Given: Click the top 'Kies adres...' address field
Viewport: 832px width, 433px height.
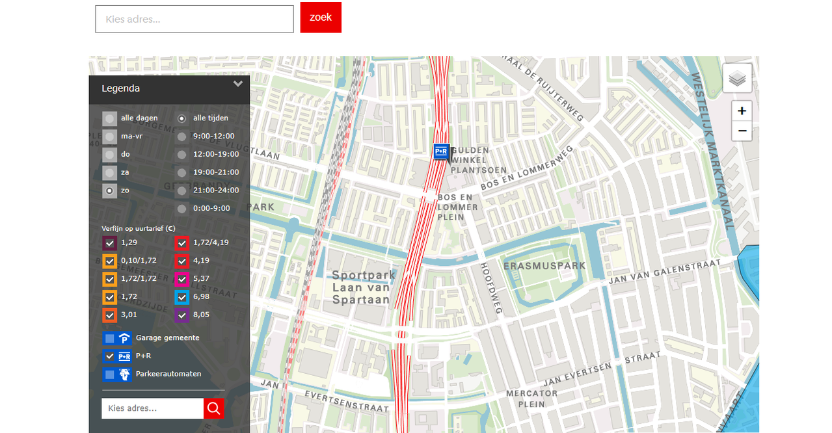Looking at the screenshot, I should [195, 20].
